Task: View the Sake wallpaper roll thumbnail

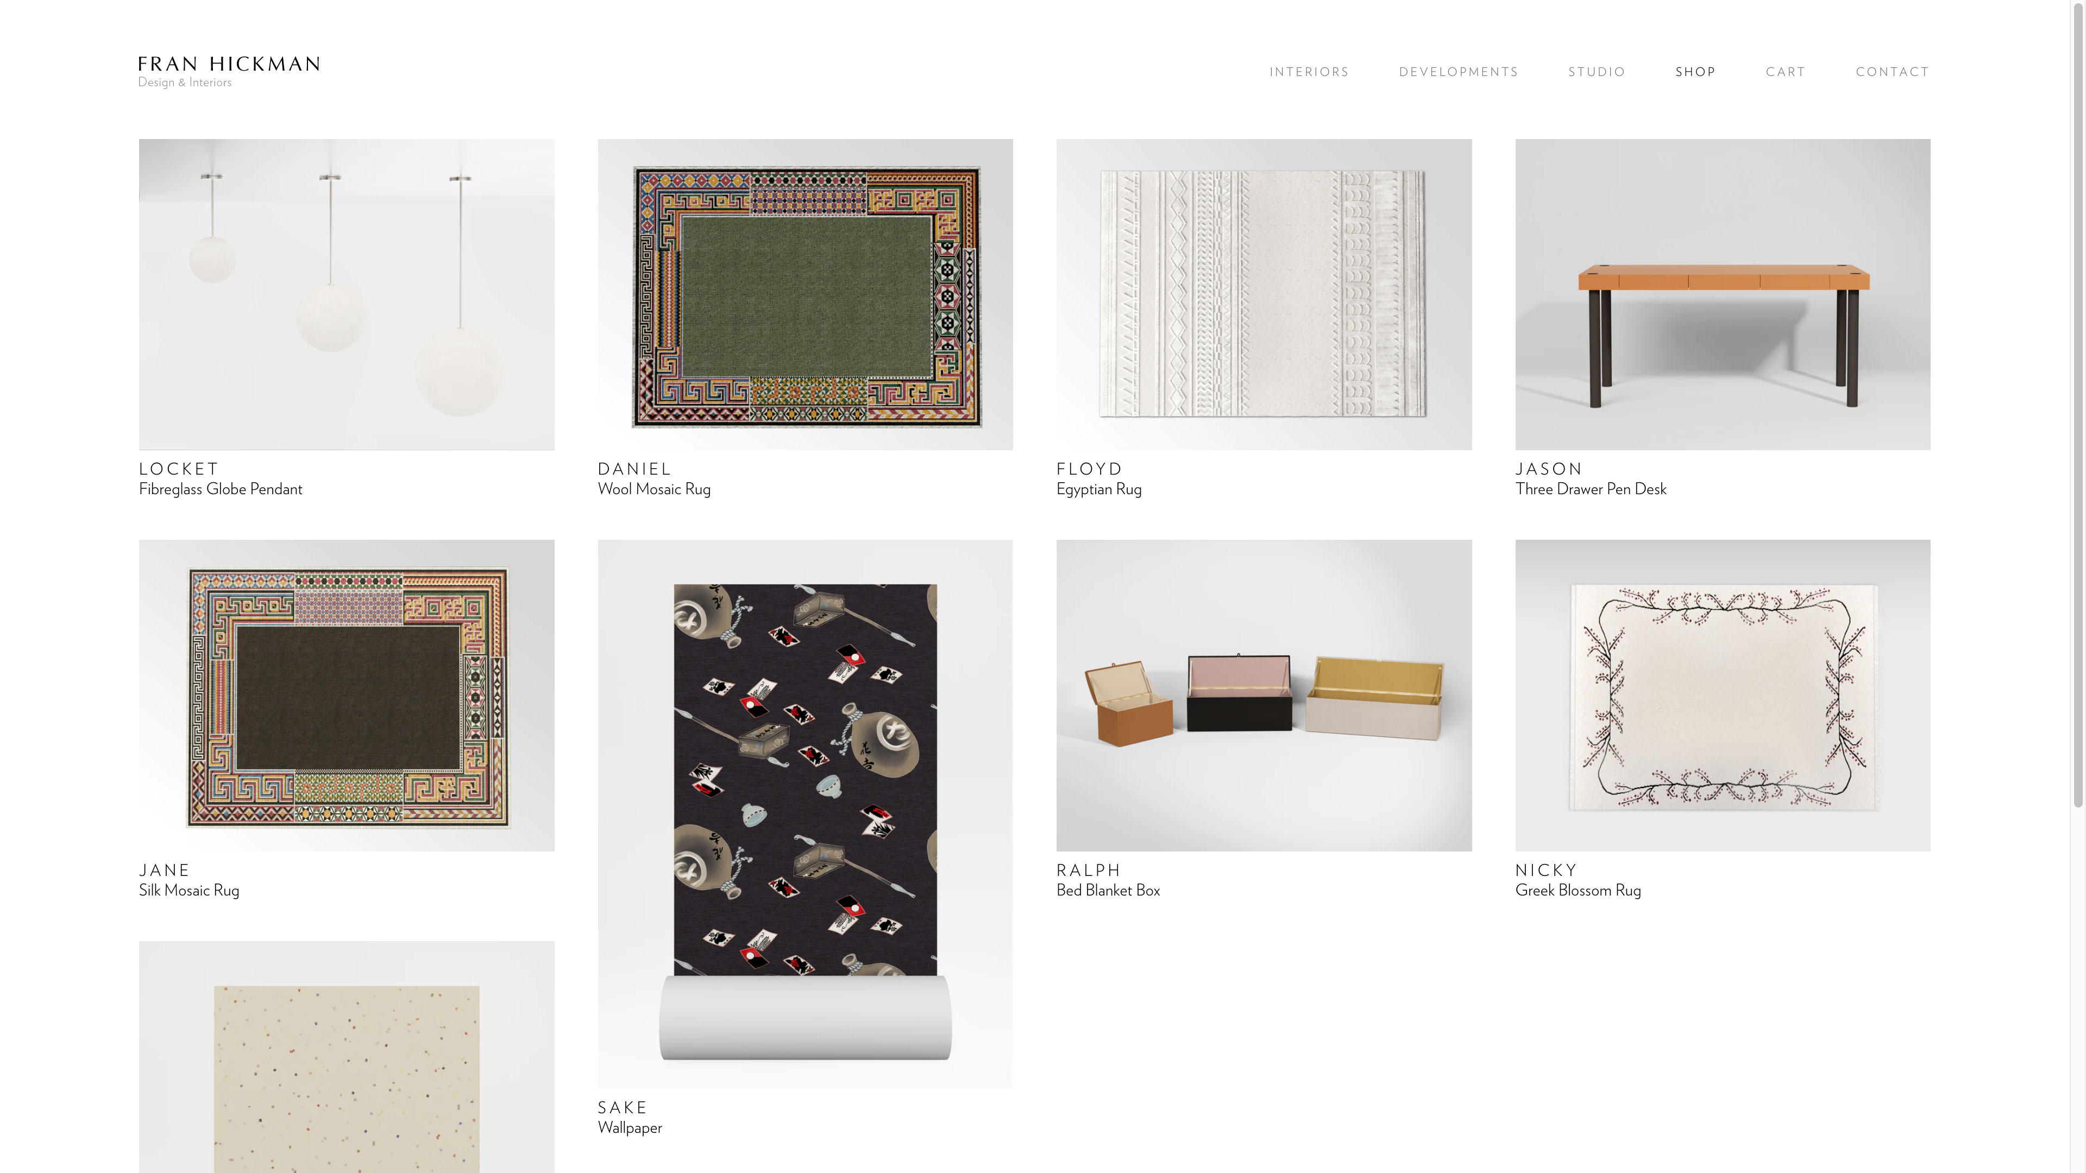Action: 805,815
